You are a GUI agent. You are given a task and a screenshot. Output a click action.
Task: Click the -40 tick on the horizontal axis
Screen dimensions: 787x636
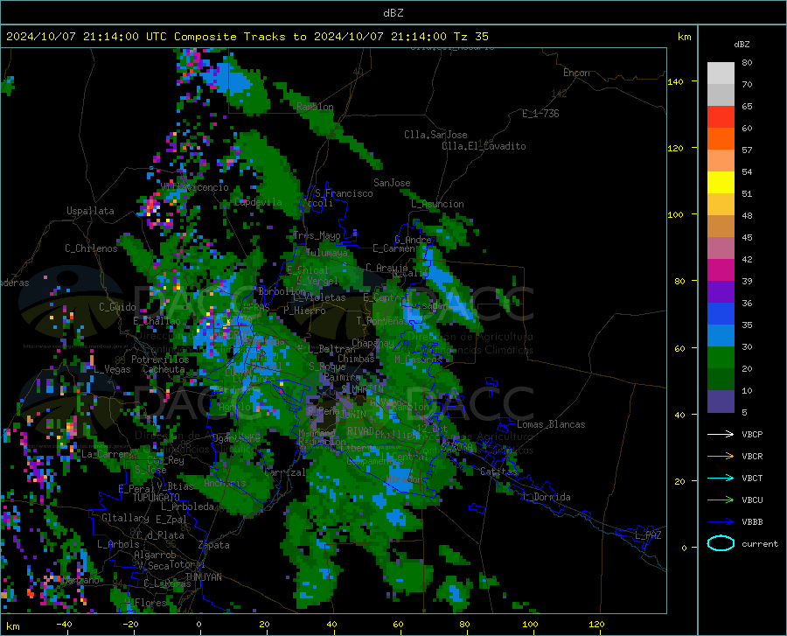tap(64, 624)
